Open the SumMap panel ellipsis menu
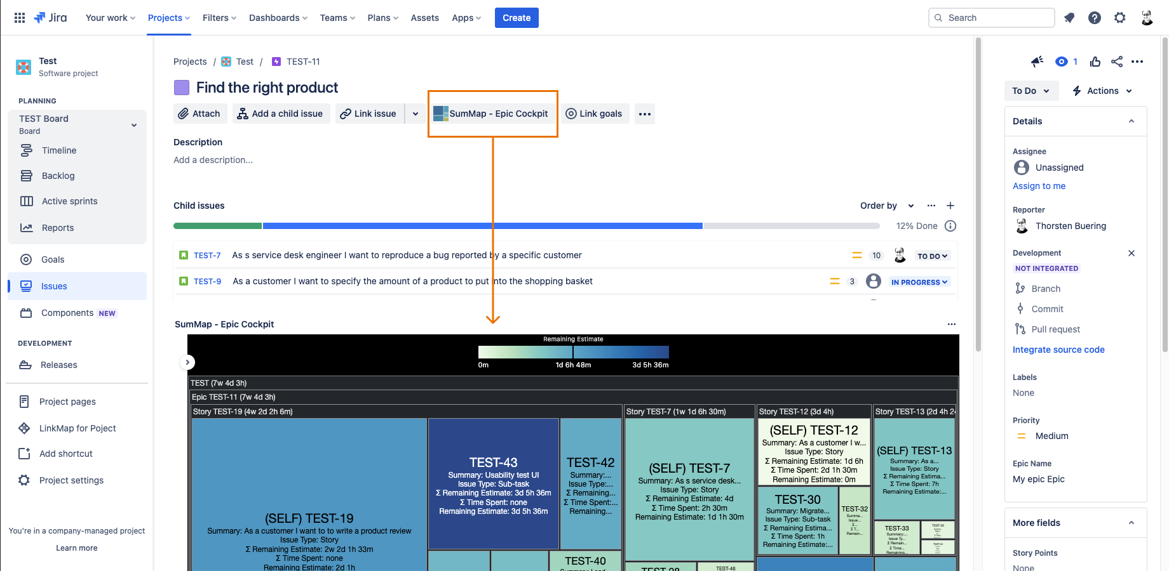Image resolution: width=1169 pixels, height=571 pixels. point(952,324)
